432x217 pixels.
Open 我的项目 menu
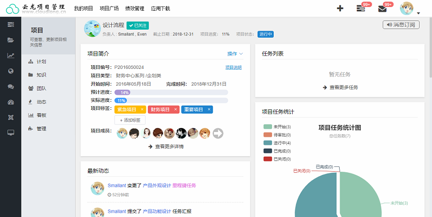84,9
